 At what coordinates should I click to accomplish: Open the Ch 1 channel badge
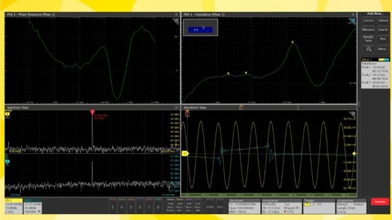point(14,206)
